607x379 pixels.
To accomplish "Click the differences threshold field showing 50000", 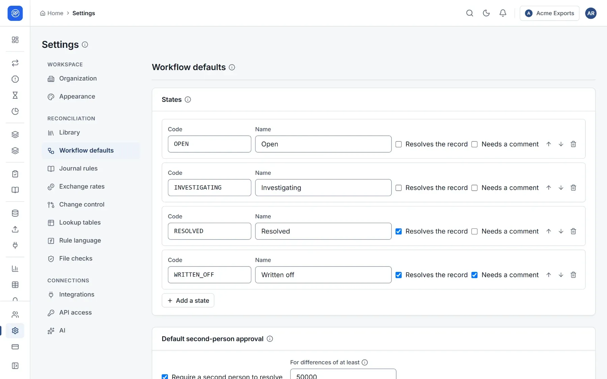I will (343, 375).
